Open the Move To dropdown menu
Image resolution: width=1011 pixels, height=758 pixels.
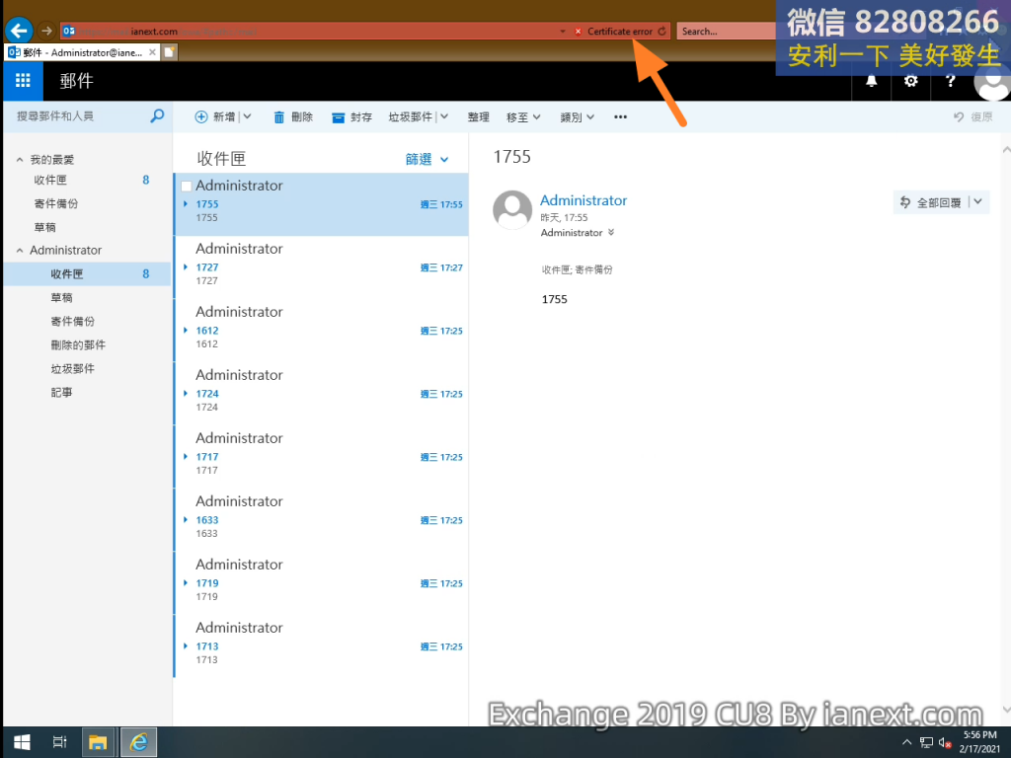(523, 117)
